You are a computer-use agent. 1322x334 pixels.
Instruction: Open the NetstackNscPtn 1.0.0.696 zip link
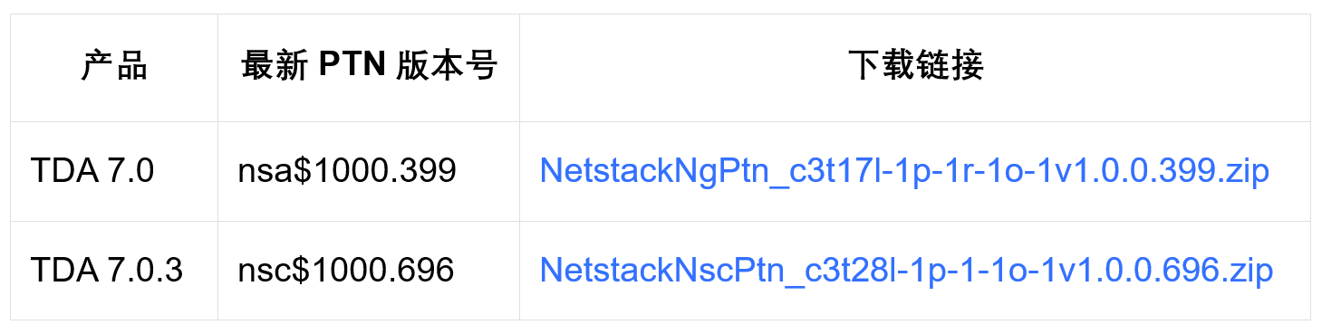906,270
